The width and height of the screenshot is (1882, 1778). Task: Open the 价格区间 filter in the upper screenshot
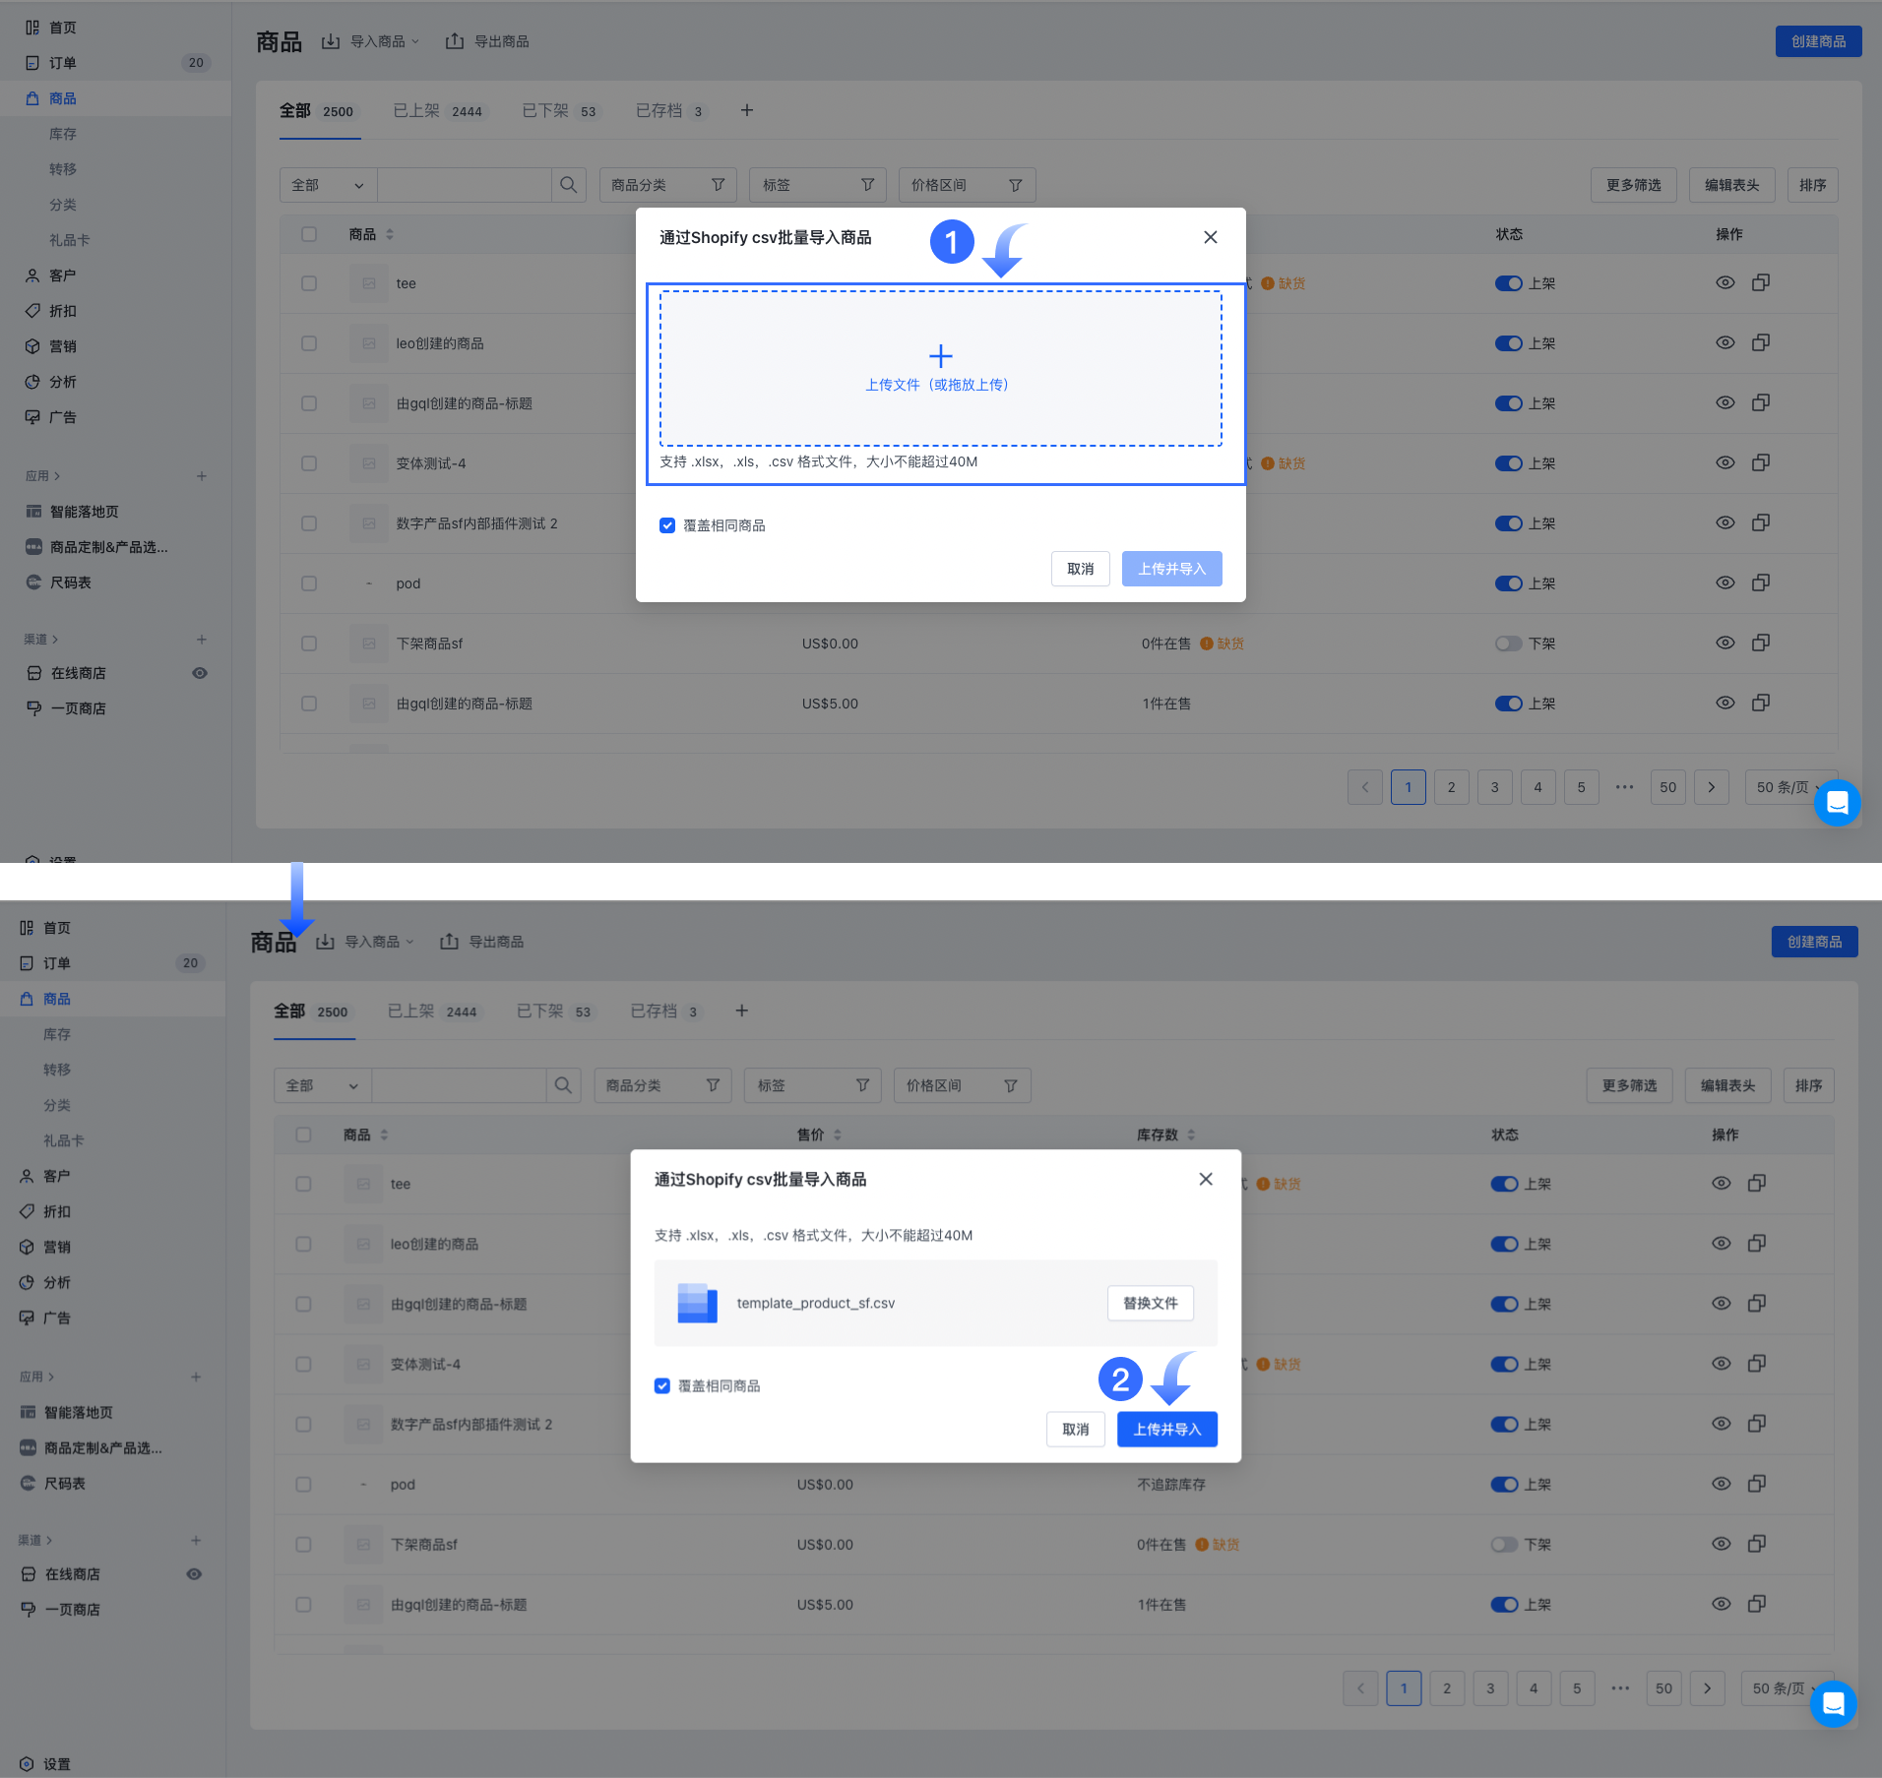(967, 185)
